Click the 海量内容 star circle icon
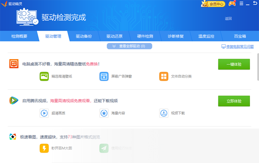The width and height of the screenshot is (259, 163). coord(104,113)
